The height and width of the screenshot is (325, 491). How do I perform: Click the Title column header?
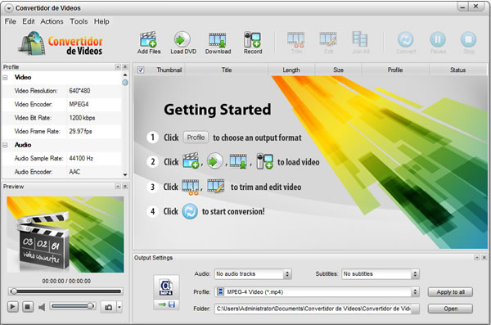(227, 70)
